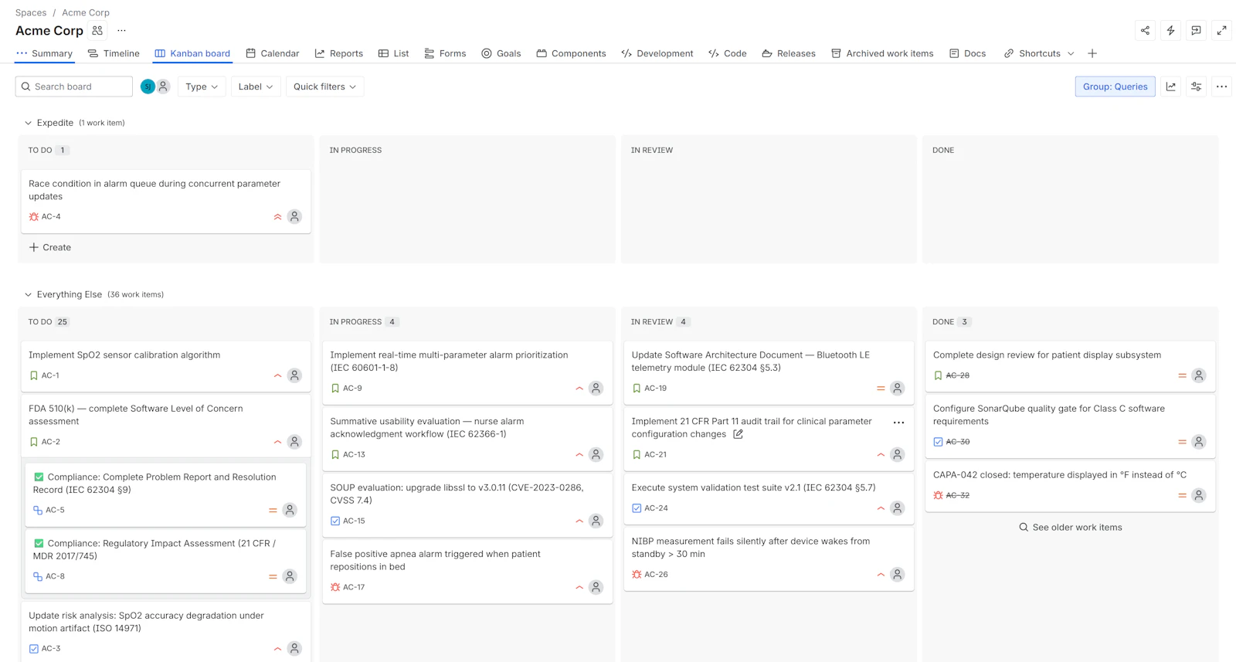Open the automation lightning bolt icon
This screenshot has width=1236, height=662.
[x=1170, y=30]
